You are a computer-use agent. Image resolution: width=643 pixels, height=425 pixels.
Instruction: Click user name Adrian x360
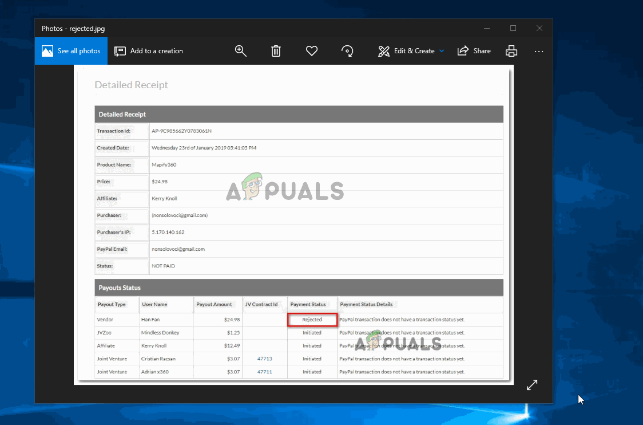tap(154, 372)
